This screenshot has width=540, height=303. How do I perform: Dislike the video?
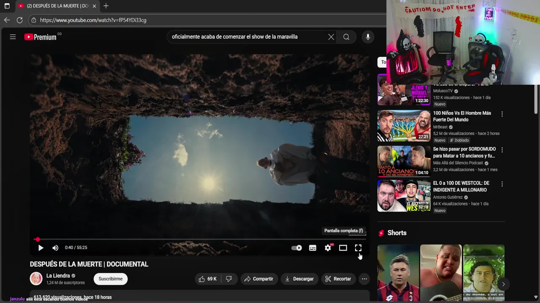229,279
